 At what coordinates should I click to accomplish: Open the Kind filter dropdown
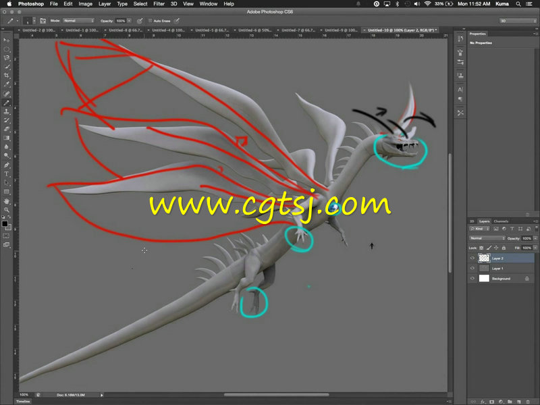point(479,229)
